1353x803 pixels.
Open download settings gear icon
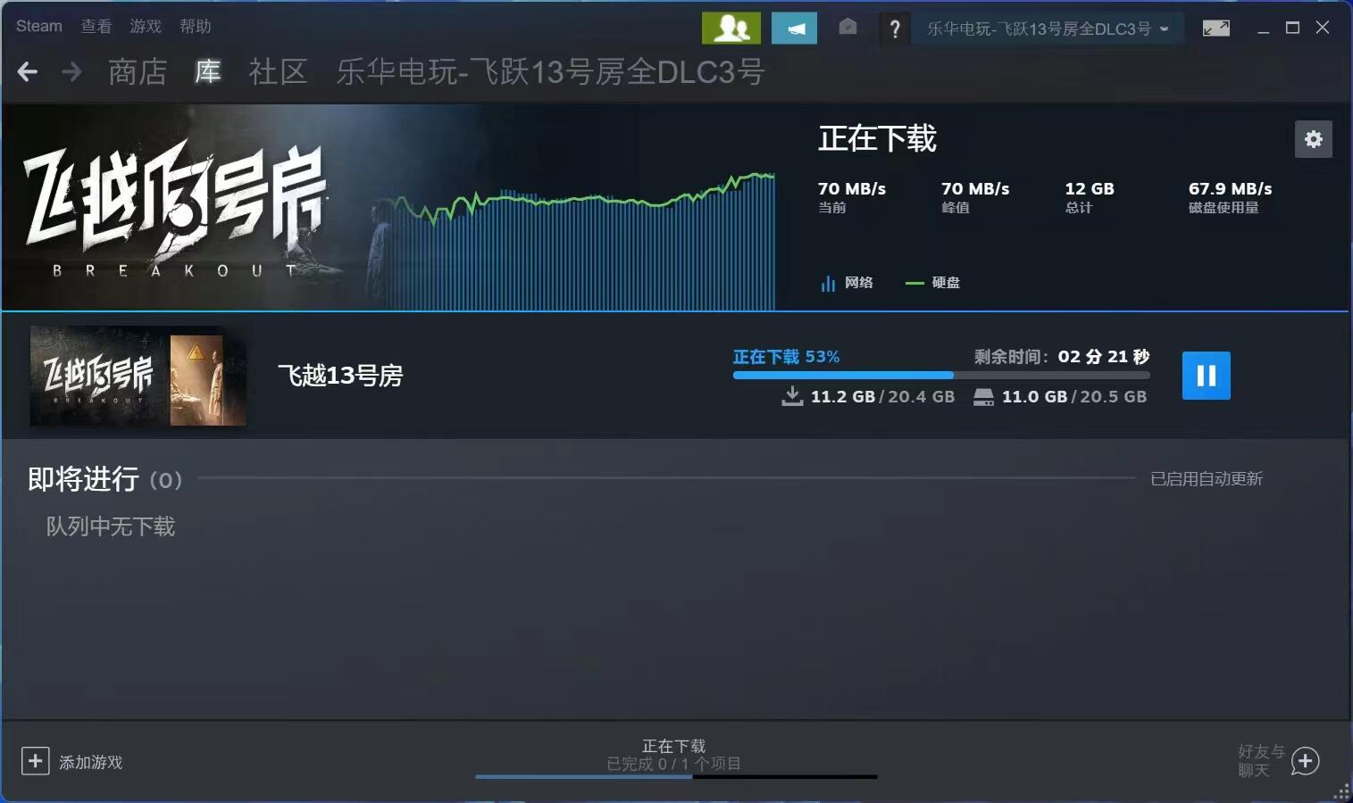[x=1313, y=139]
